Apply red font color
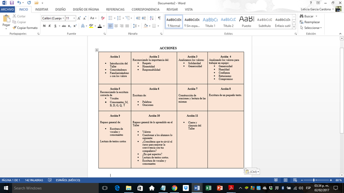The height and width of the screenshot is (193, 344). coord(99,26)
